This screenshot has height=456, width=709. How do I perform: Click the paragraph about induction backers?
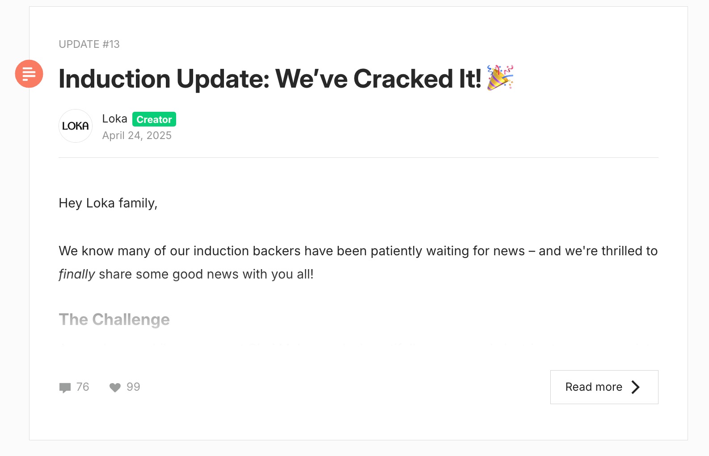point(358,262)
